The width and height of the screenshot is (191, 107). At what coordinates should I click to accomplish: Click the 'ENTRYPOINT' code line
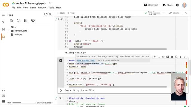click(91, 84)
